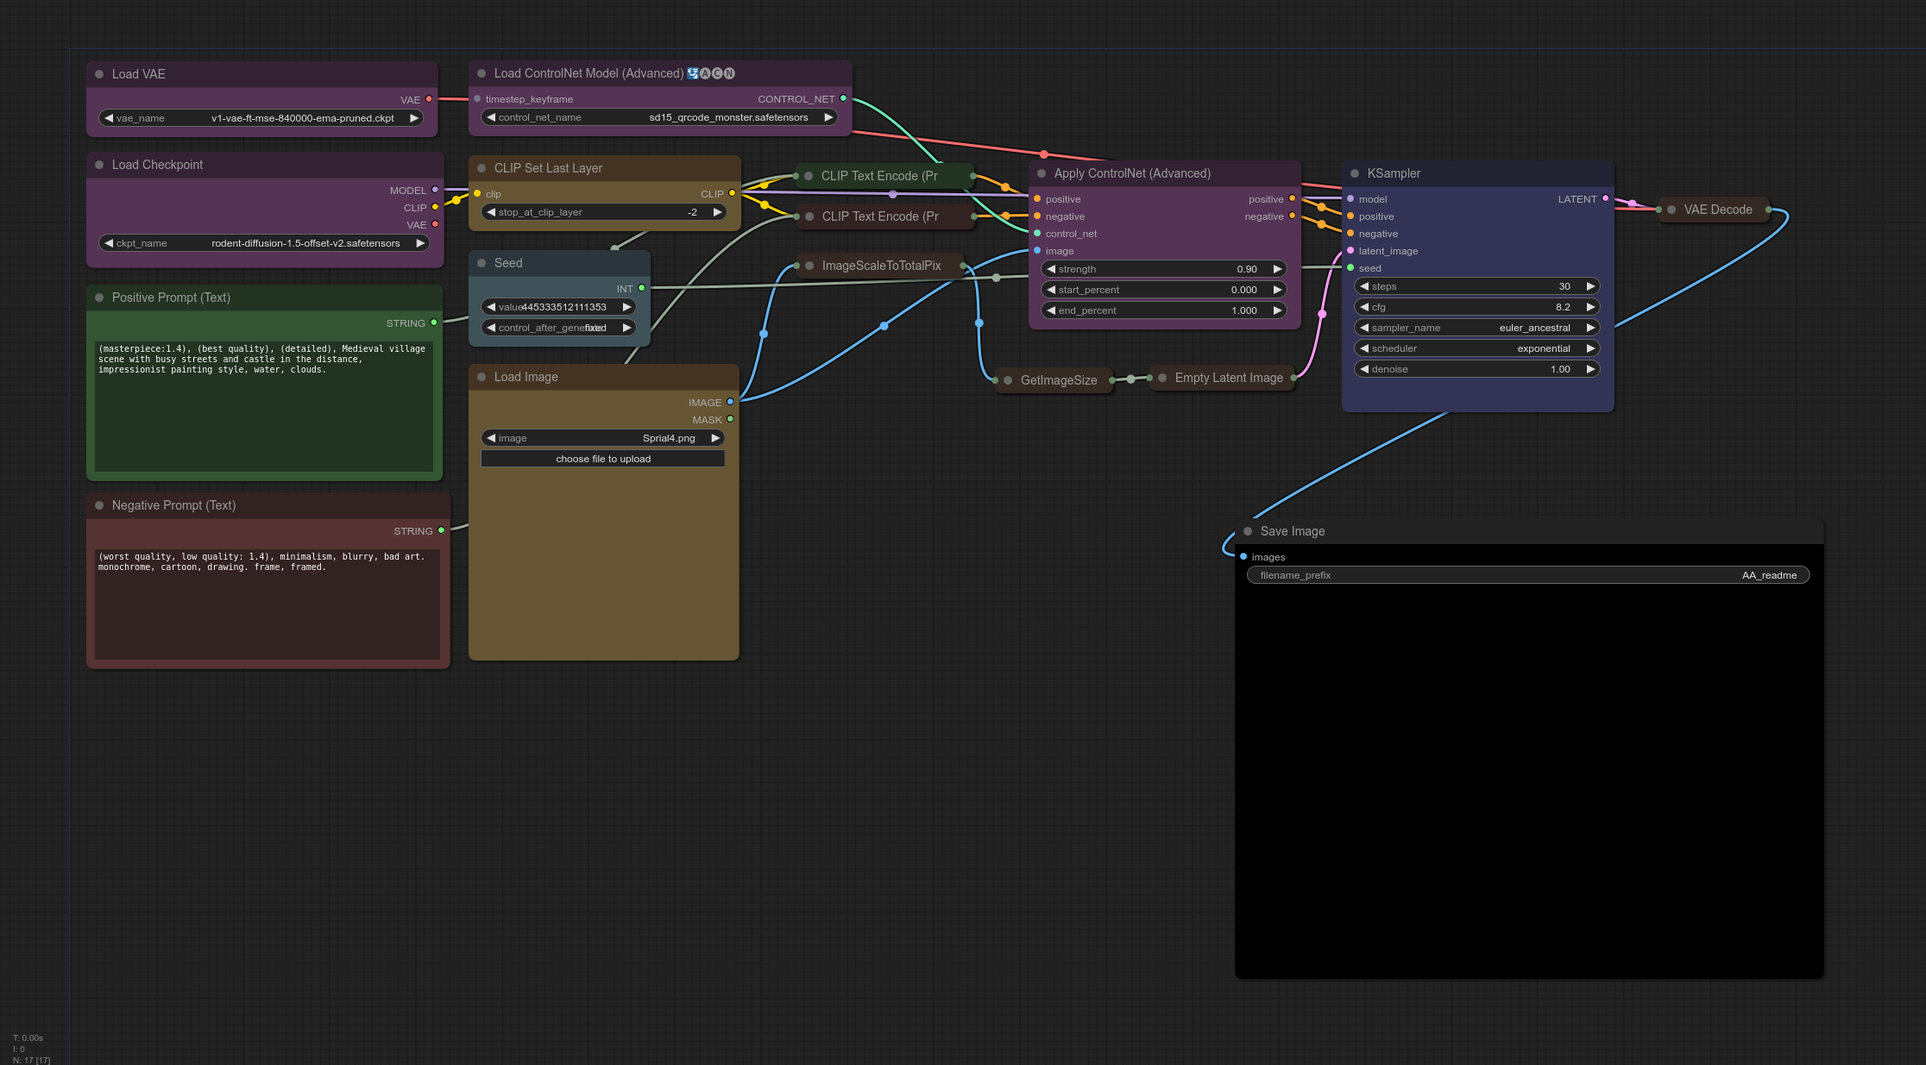Click the GetImageSize collapsed node
Viewport: 1926px width, 1065px height.
click(1058, 380)
